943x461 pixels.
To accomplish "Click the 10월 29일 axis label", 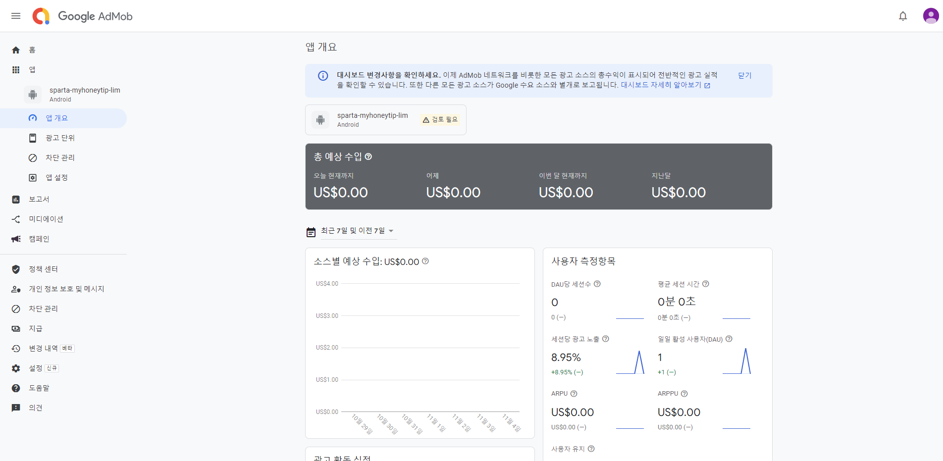I will tap(362, 424).
